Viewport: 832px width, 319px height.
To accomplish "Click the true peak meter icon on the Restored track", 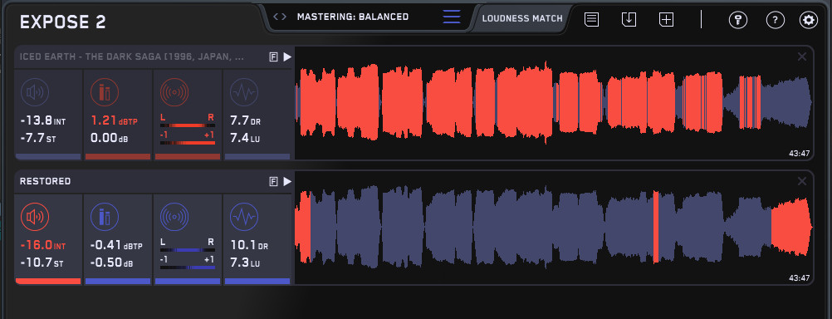I will coord(105,217).
